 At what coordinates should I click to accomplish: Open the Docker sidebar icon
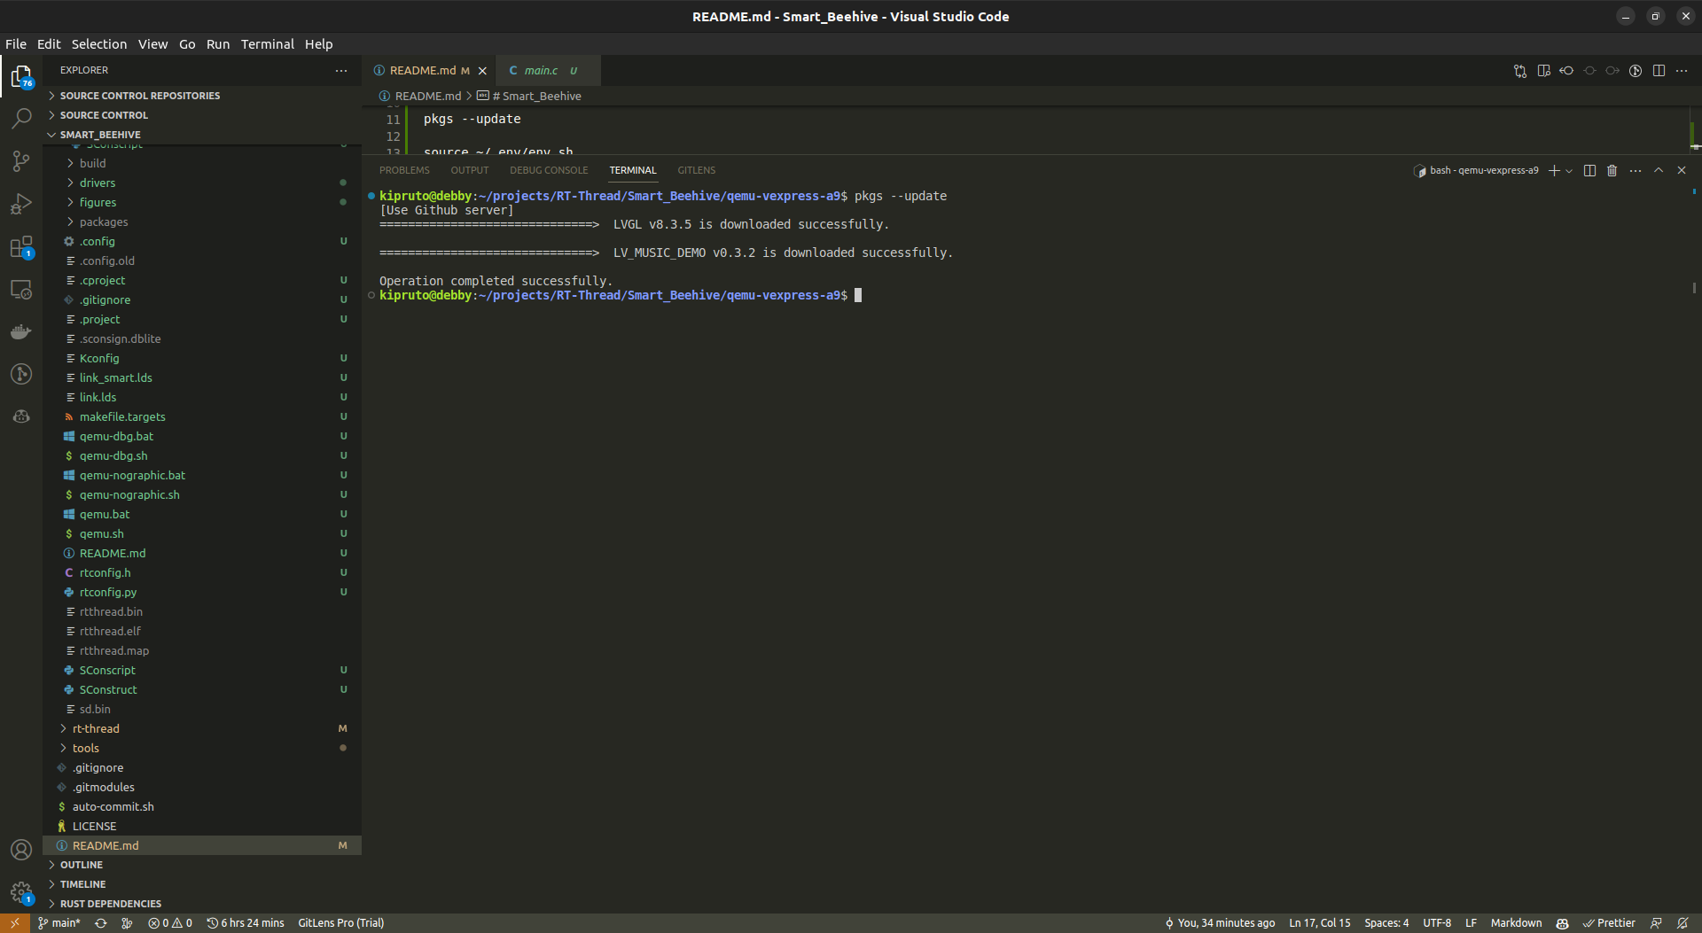point(21,331)
